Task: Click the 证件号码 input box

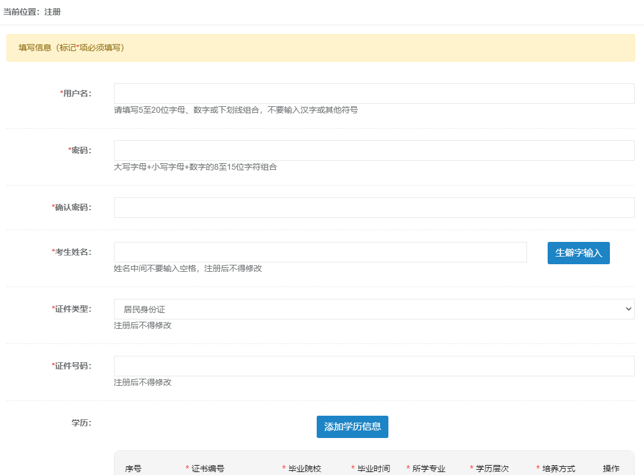Action: [374, 366]
